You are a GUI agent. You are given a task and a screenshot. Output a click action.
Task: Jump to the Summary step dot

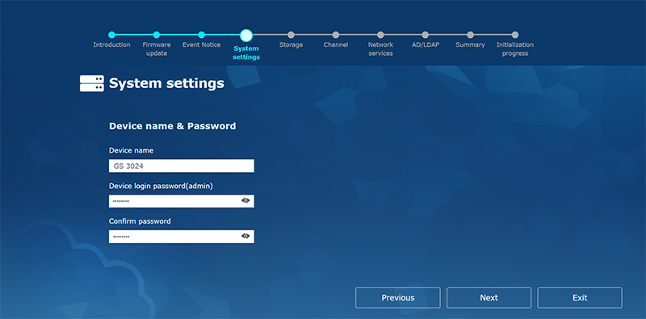click(470, 35)
